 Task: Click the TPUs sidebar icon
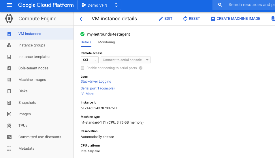(x=9, y=126)
